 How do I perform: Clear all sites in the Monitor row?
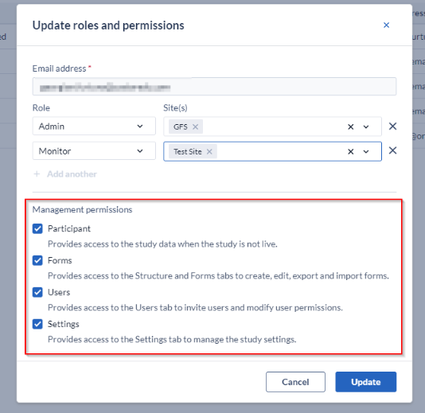(350, 151)
